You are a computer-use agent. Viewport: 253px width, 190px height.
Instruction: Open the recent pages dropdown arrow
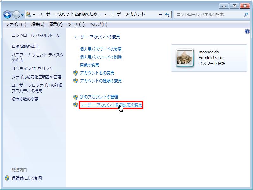pyautogui.click(x=22, y=15)
